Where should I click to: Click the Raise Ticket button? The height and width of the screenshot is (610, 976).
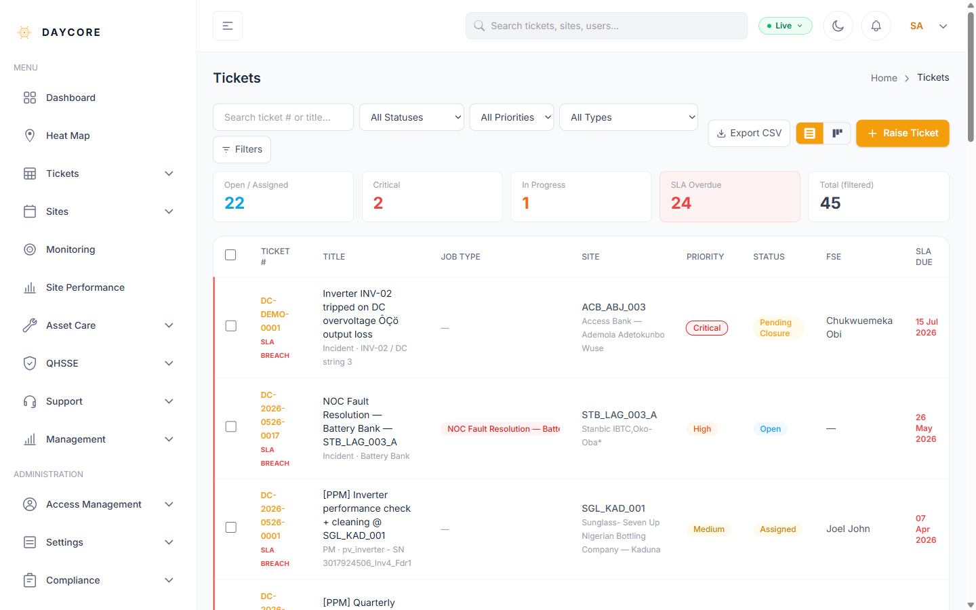click(903, 134)
